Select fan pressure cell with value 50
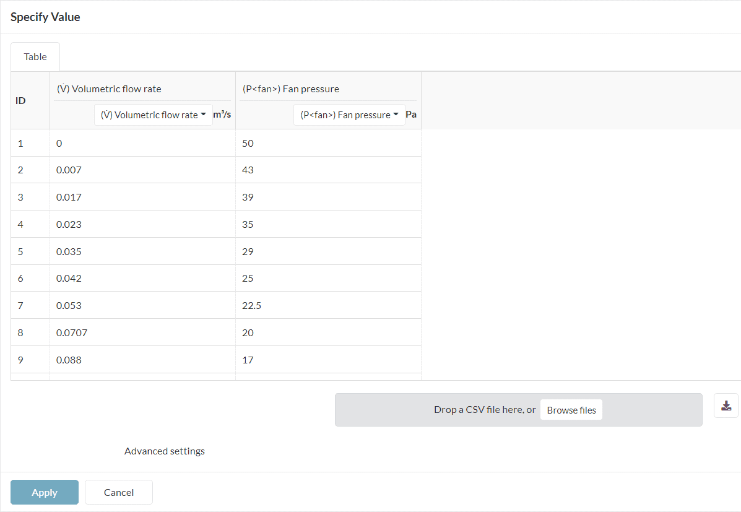 (328, 143)
